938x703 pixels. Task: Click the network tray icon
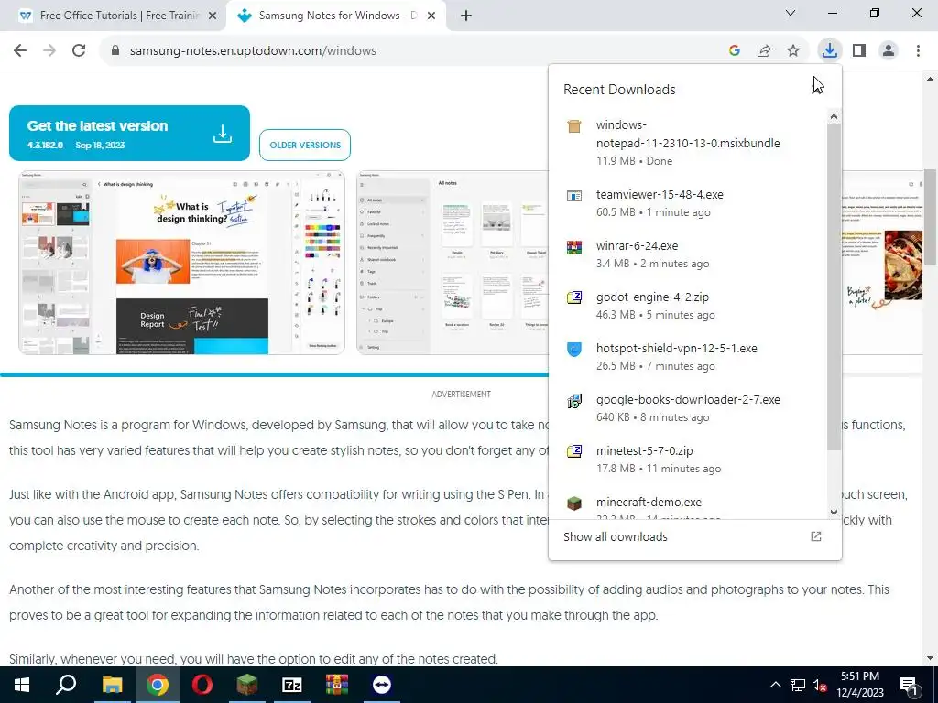(x=798, y=685)
